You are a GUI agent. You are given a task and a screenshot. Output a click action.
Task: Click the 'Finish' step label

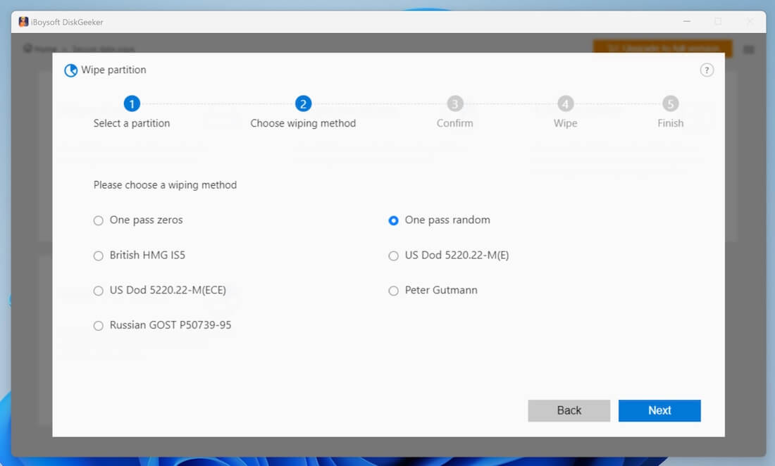(x=670, y=123)
